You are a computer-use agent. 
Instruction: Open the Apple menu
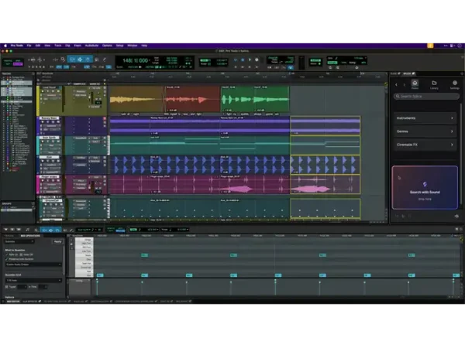5,46
